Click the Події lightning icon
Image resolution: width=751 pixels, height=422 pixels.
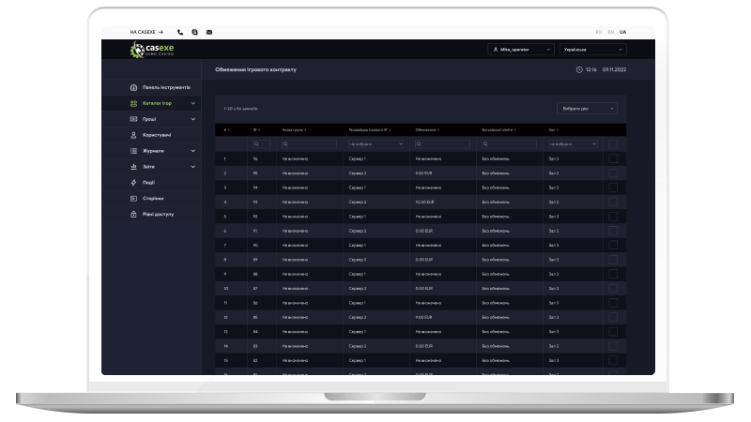133,182
